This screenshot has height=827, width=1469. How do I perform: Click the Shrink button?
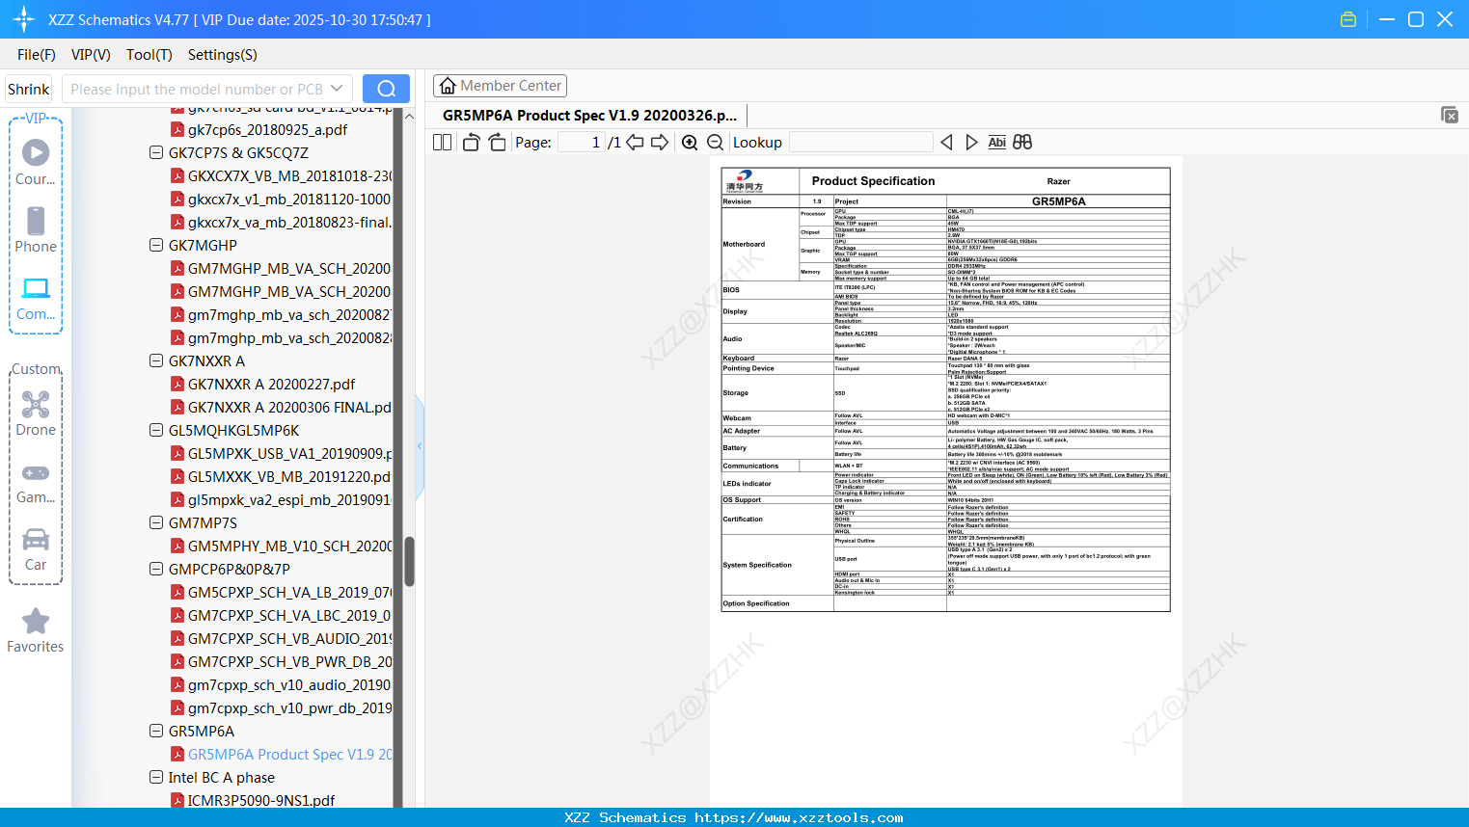(x=29, y=89)
